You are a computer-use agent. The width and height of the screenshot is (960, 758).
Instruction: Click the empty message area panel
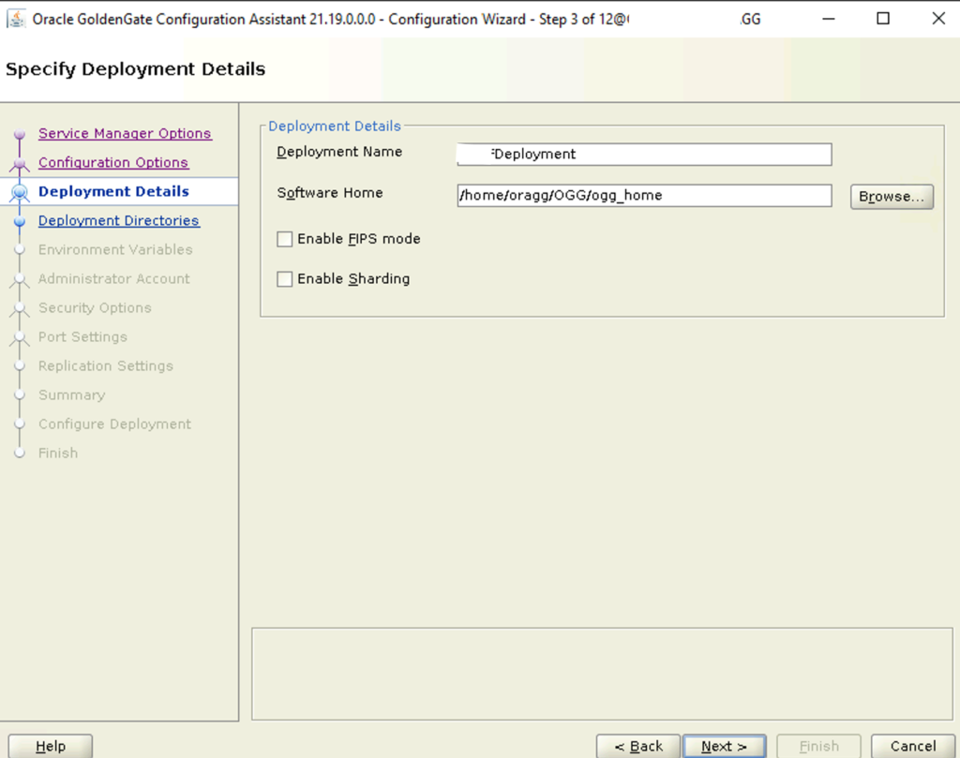click(x=603, y=674)
